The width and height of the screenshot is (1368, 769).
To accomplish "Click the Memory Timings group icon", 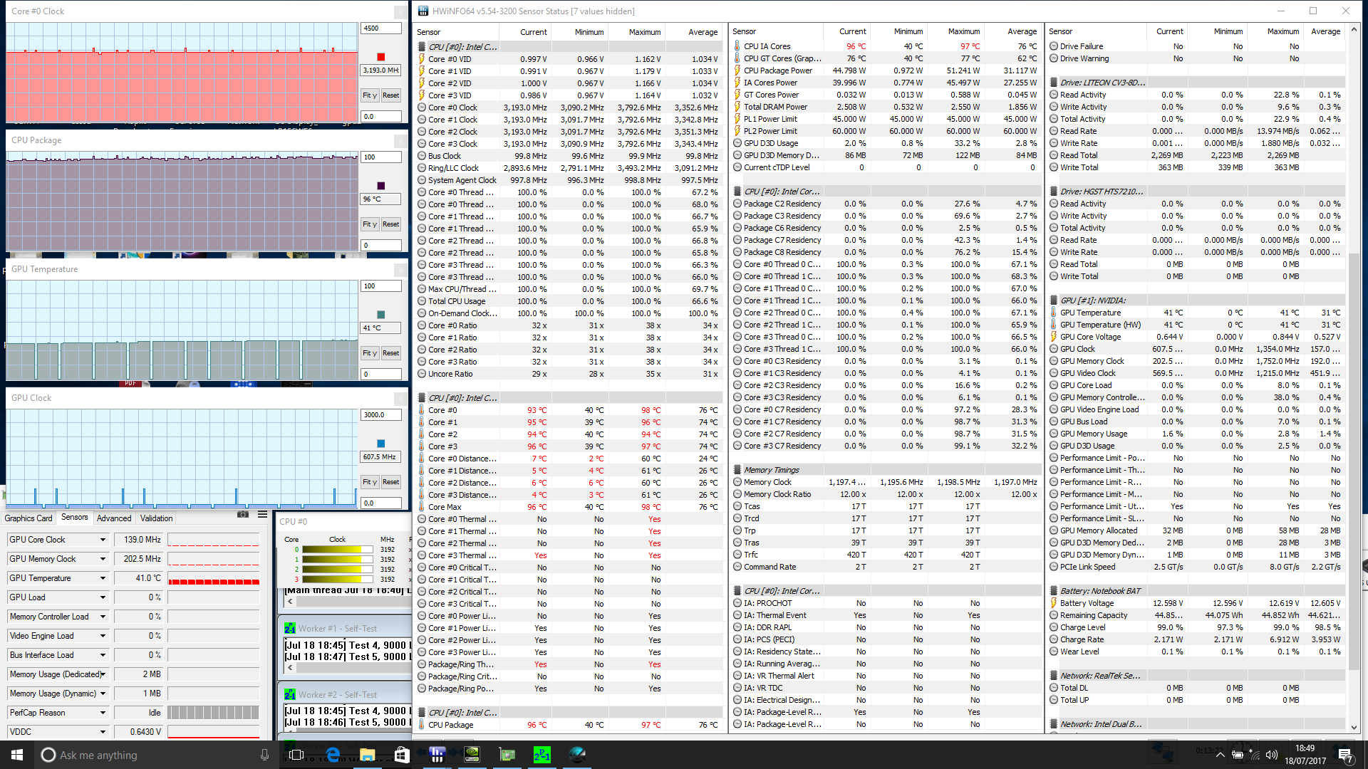I will pos(738,470).
